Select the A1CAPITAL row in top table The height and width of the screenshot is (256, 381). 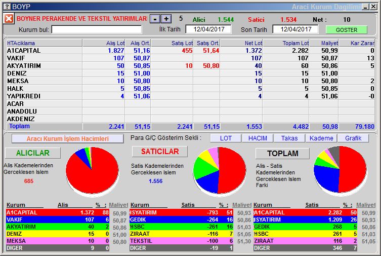pos(190,51)
